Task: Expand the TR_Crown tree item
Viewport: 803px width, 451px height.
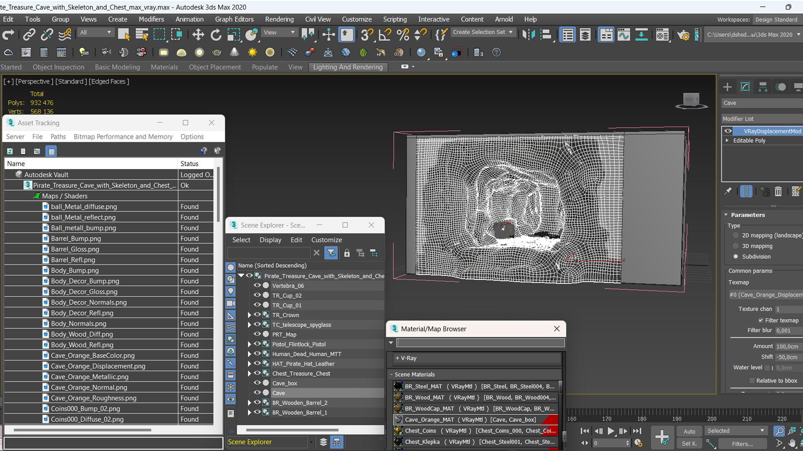Action: [250, 315]
